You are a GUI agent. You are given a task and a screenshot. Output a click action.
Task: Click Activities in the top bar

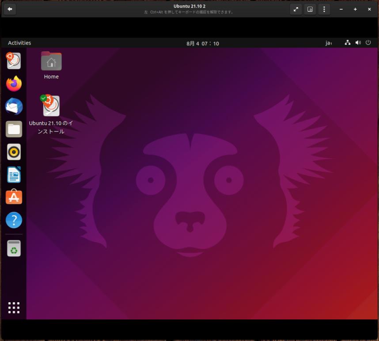[x=19, y=43]
